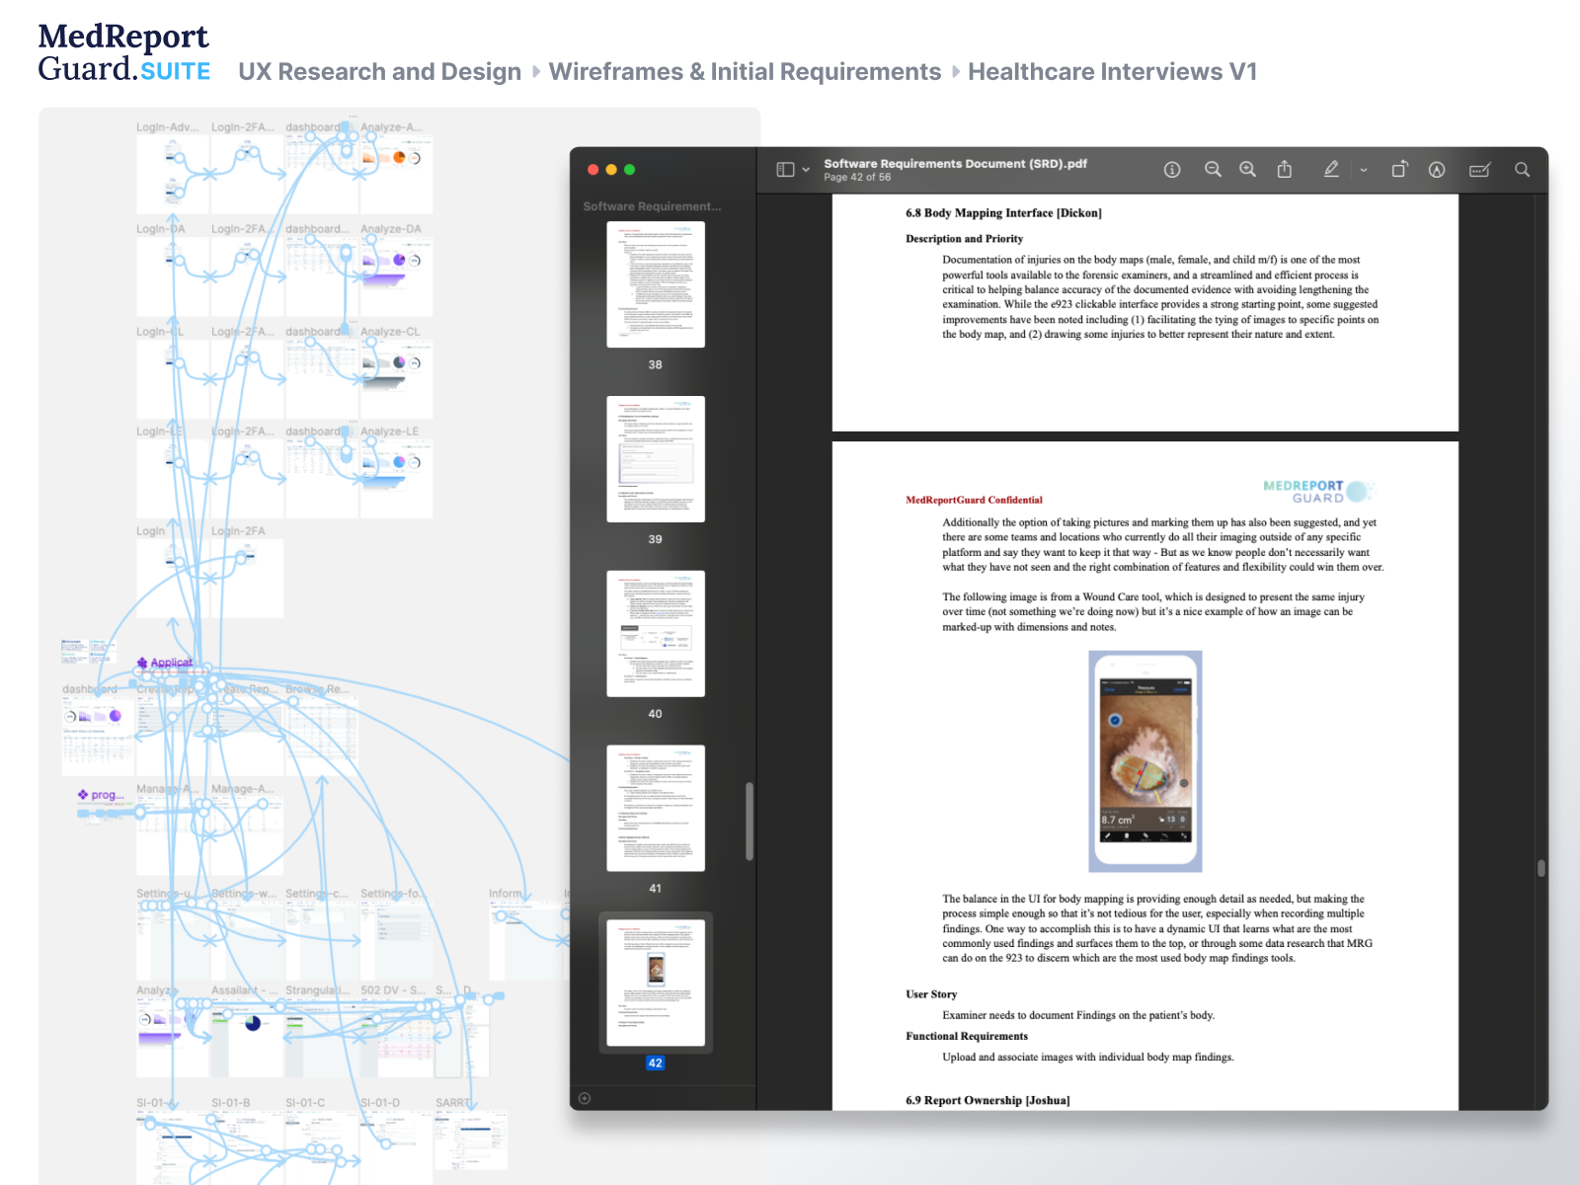Maximize Preview using the green button
This screenshot has width=1580, height=1185.
point(630,170)
